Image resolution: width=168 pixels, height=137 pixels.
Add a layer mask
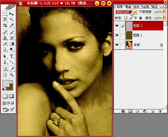[x=130, y=111]
